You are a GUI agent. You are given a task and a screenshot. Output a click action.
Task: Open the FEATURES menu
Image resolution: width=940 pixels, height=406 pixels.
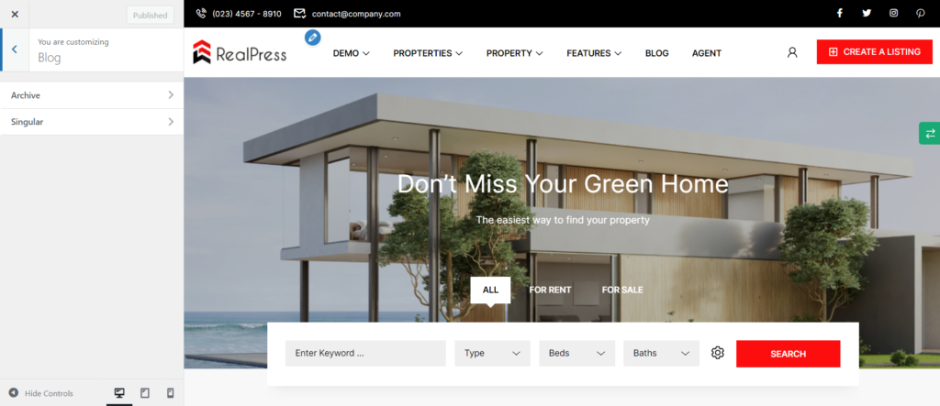pyautogui.click(x=594, y=53)
